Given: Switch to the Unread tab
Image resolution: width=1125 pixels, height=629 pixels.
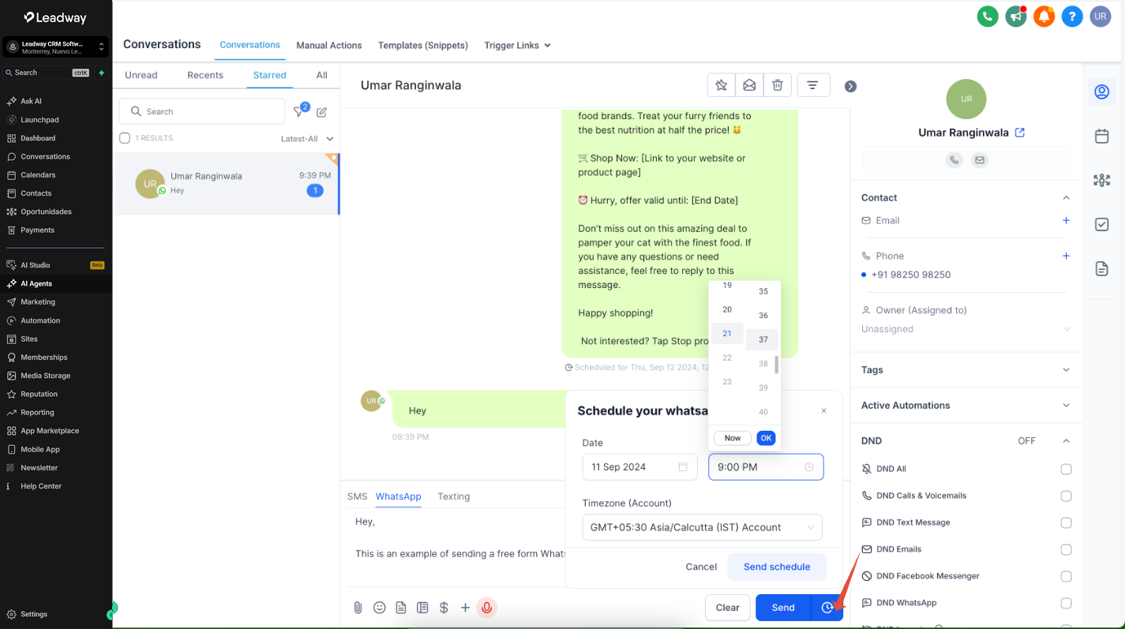Looking at the screenshot, I should point(141,75).
